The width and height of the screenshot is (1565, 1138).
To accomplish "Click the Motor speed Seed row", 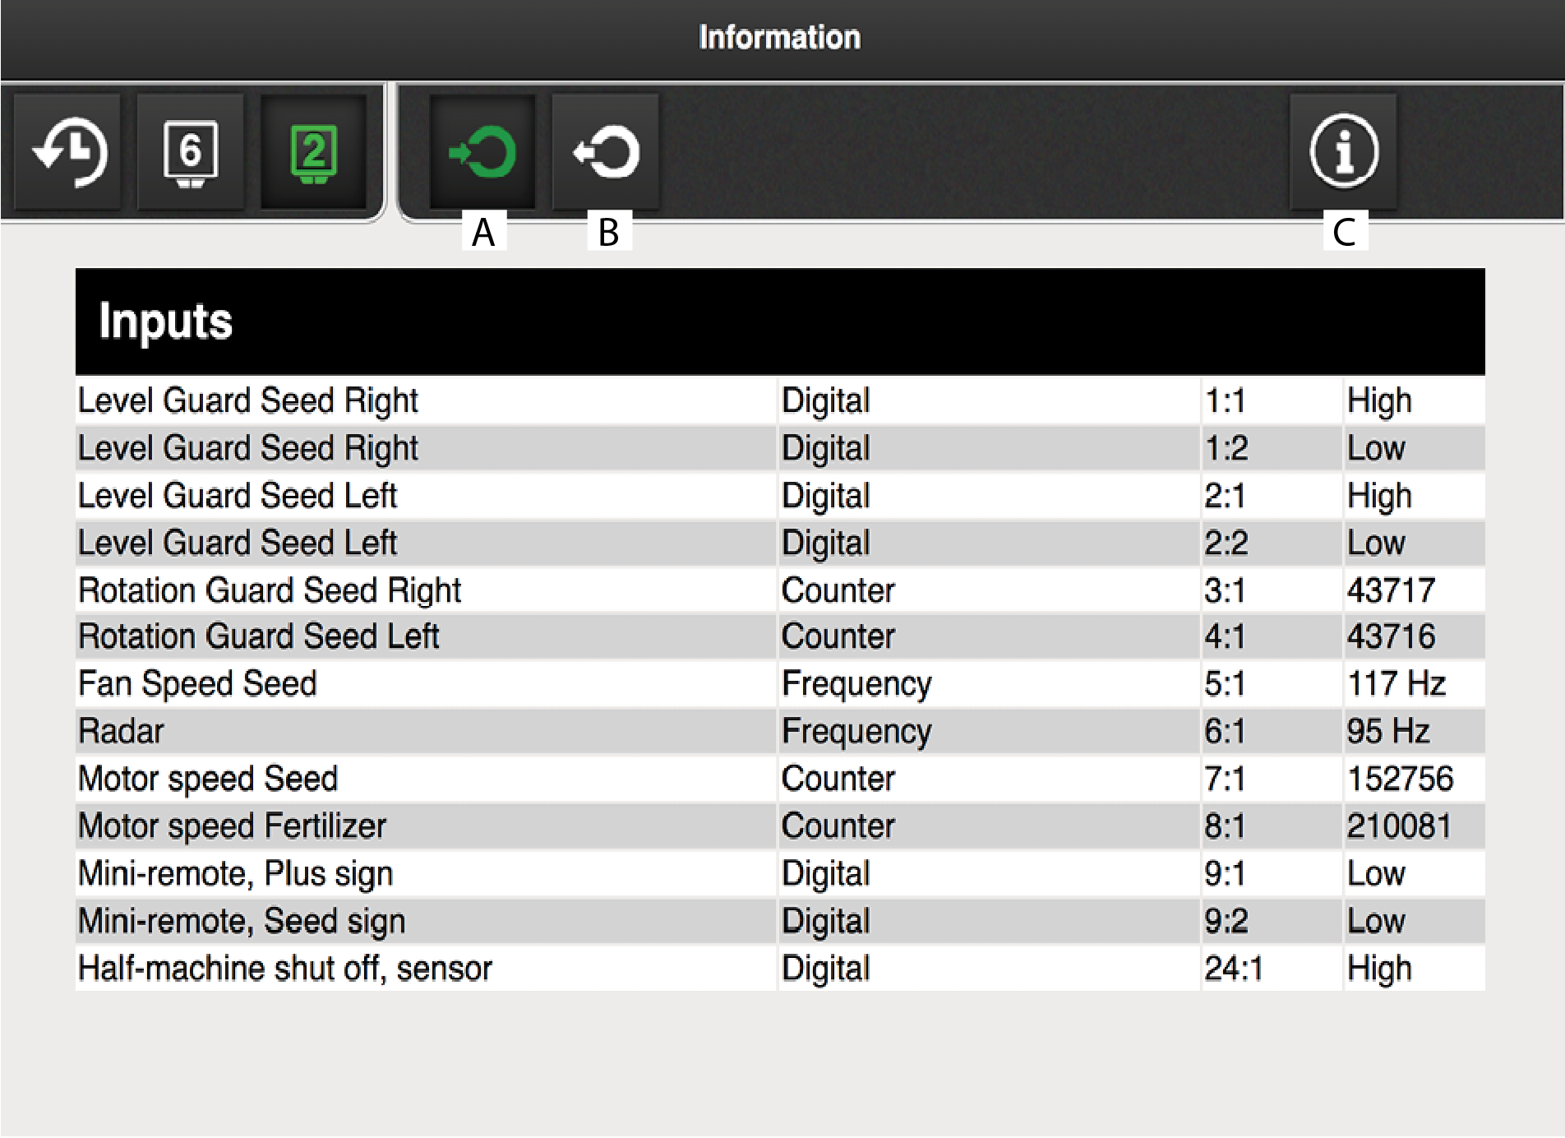I will pos(208,779).
